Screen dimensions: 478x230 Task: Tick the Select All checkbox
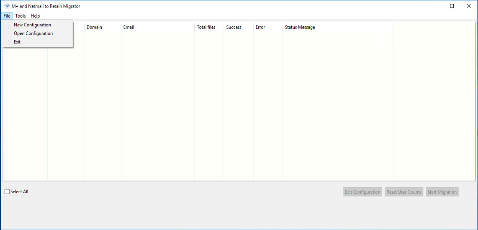tap(7, 192)
